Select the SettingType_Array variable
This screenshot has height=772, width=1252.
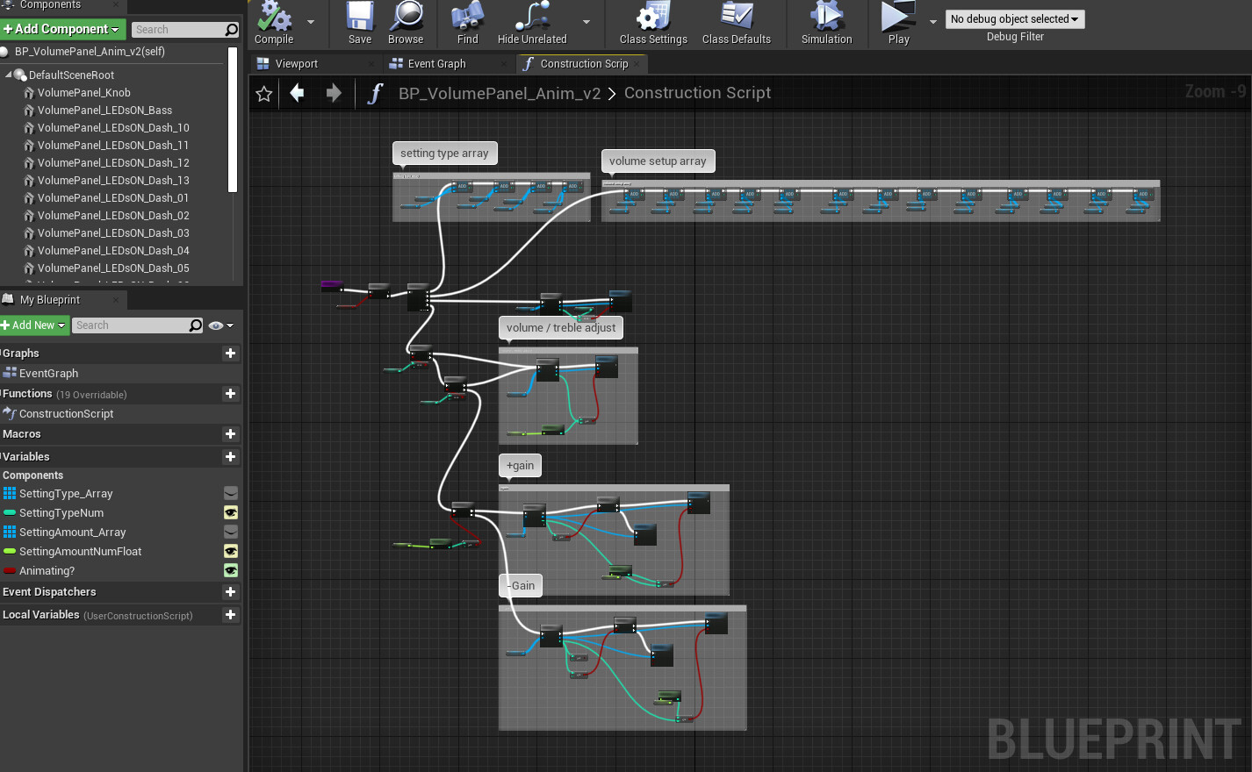tap(66, 494)
